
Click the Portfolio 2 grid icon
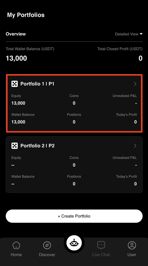click(x=15, y=146)
